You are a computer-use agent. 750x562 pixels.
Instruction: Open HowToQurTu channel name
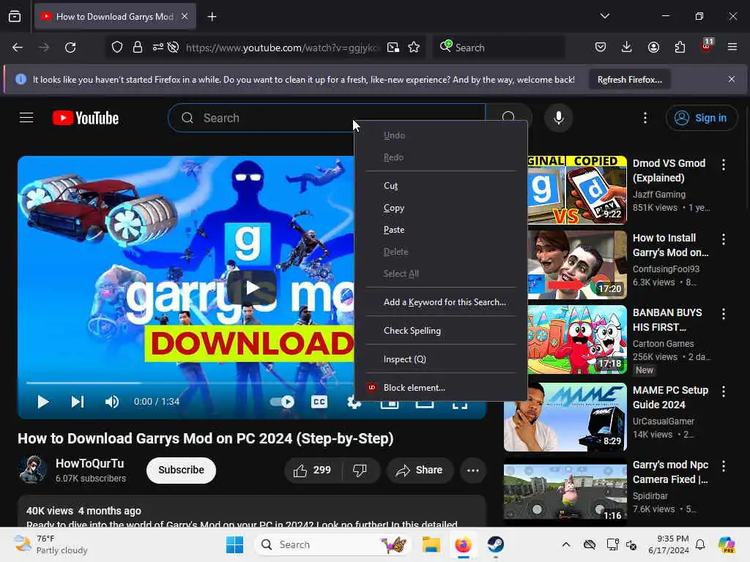[x=89, y=463]
